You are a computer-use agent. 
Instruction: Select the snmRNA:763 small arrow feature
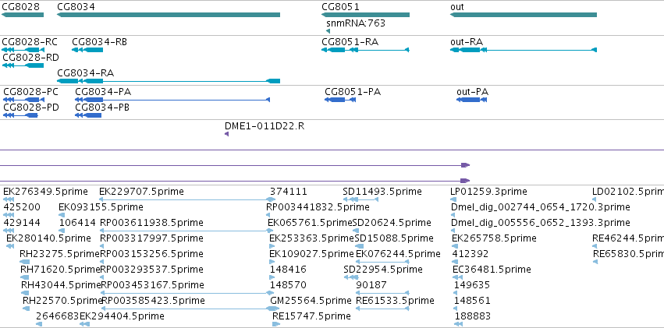[328, 31]
